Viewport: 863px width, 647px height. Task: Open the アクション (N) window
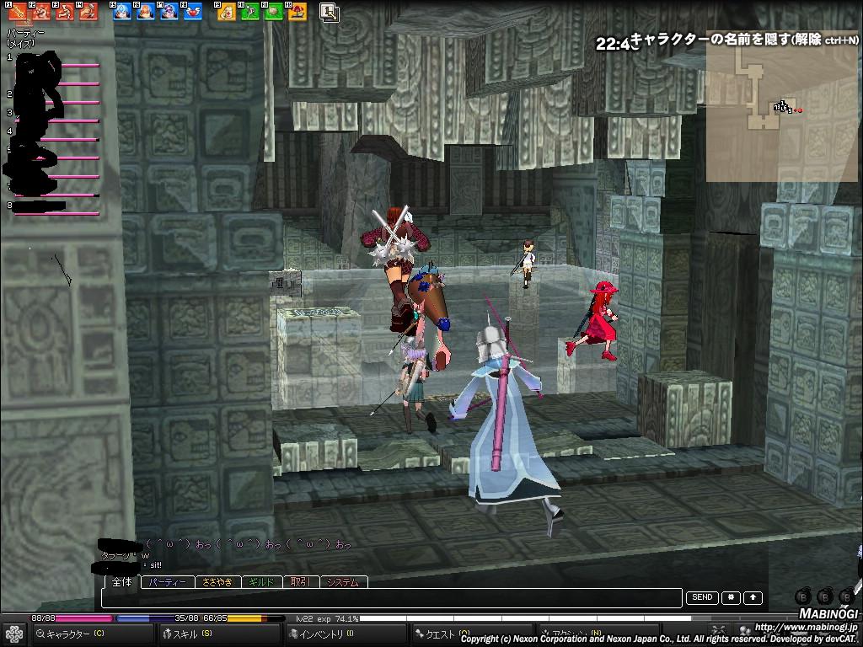(599, 634)
